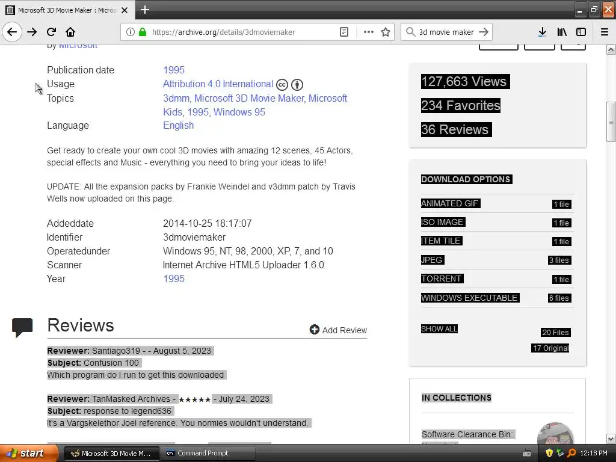This screenshot has width=616, height=462.
Task: Click the Creative Commons license icon
Action: (282, 84)
